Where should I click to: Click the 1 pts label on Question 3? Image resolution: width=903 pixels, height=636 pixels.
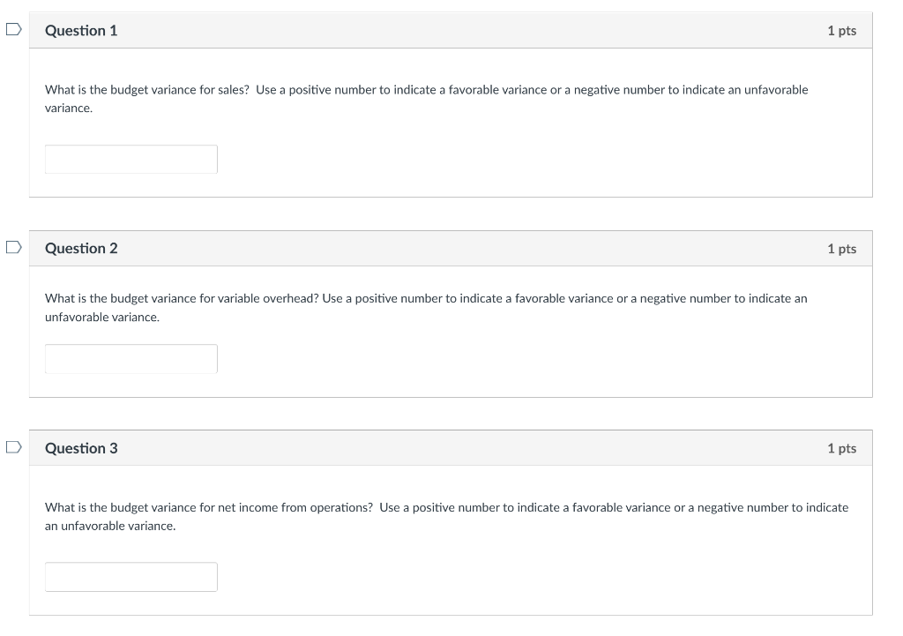[842, 447]
